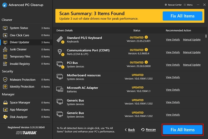Image resolution: width=208 pixels, height=139 pixels.
Task: Click the Standard PS/2 Keyboard device icon
Action: (x=60, y=39)
